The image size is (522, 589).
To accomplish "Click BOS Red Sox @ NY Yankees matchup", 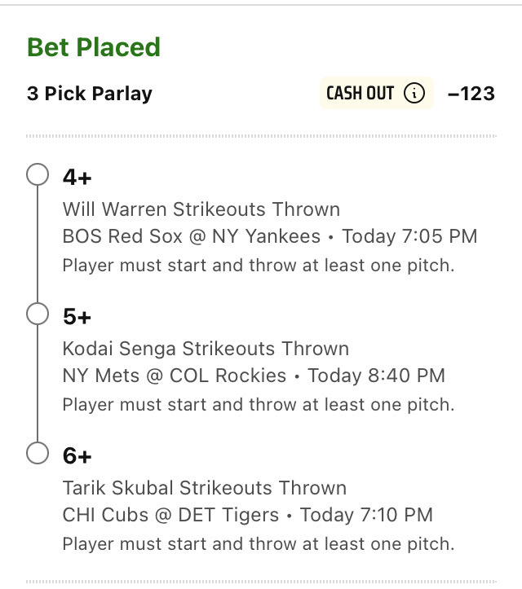I will 192,236.
